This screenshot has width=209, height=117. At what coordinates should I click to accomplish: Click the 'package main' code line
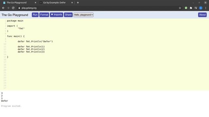[15, 21]
